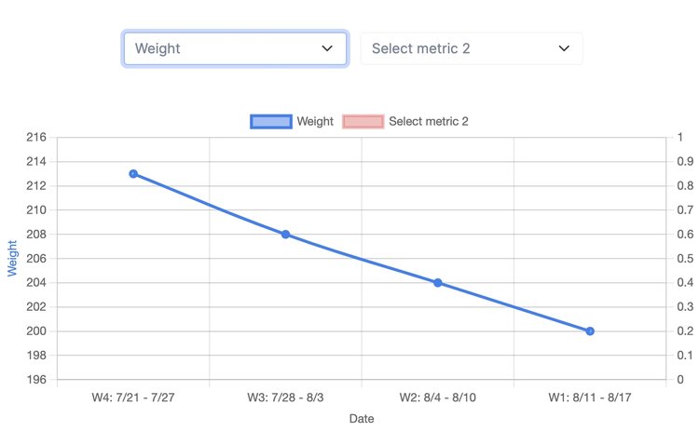Click the chevron arrow in Weight dropdown
Image resolution: width=699 pixels, height=445 pixels.
tap(327, 48)
